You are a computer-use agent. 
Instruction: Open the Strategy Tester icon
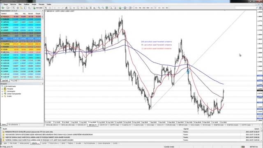pos(29,8)
